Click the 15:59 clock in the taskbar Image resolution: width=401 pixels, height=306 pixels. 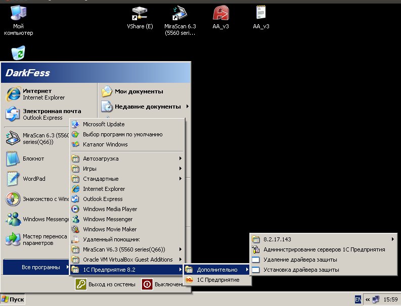[390, 299]
